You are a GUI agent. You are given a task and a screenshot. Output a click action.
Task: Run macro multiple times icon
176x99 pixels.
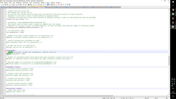coord(67,5)
